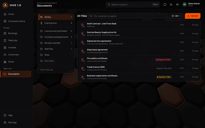Viewport: 205px width, 128px height.
Task: Click PDF icon of Shop lease agreement
Action: tap(83, 51)
